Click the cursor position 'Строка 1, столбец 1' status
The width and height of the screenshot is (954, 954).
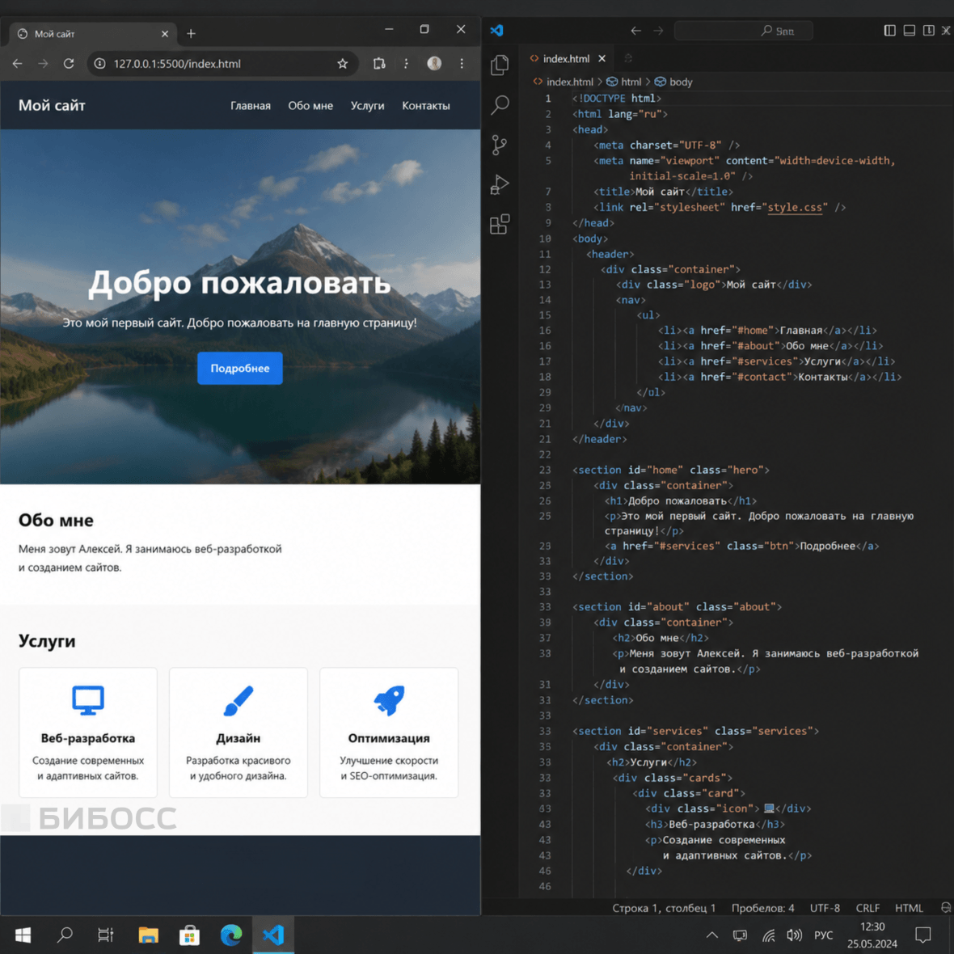[x=663, y=908]
